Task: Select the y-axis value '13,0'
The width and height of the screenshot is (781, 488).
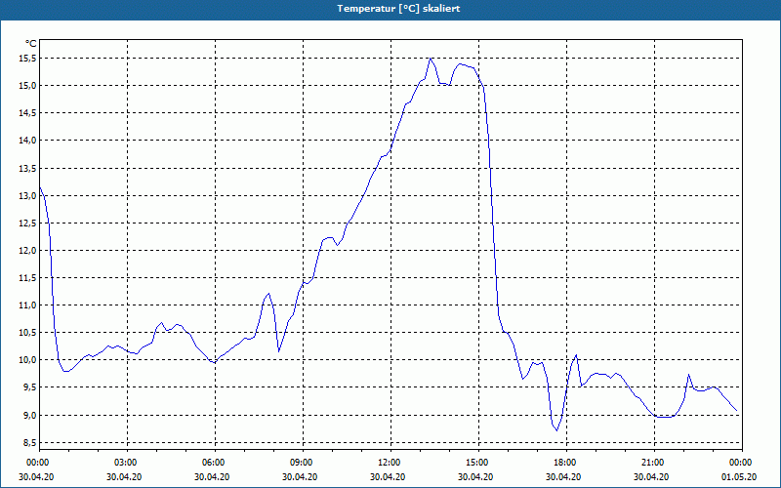Action: pyautogui.click(x=28, y=196)
